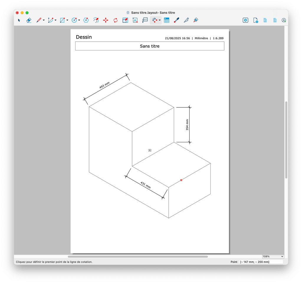Click the 'Dessin' heading text
The image size is (302, 283).
(84, 37)
